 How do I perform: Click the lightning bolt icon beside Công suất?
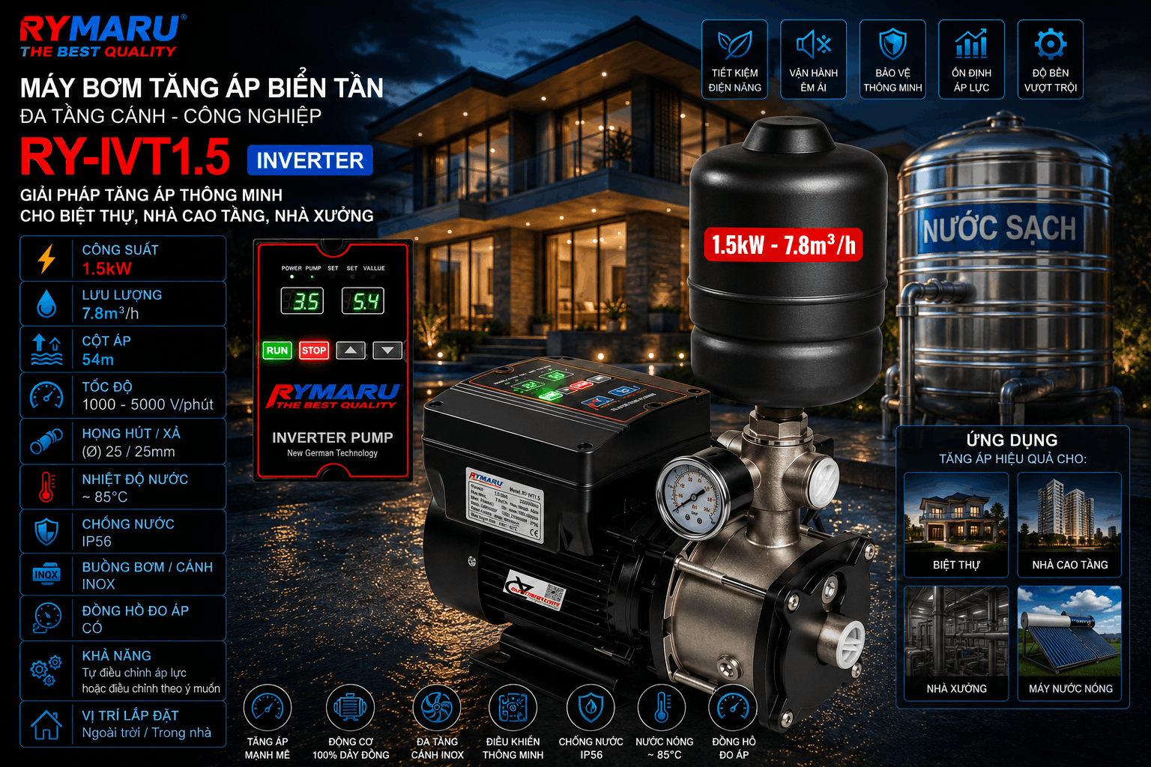click(x=46, y=258)
